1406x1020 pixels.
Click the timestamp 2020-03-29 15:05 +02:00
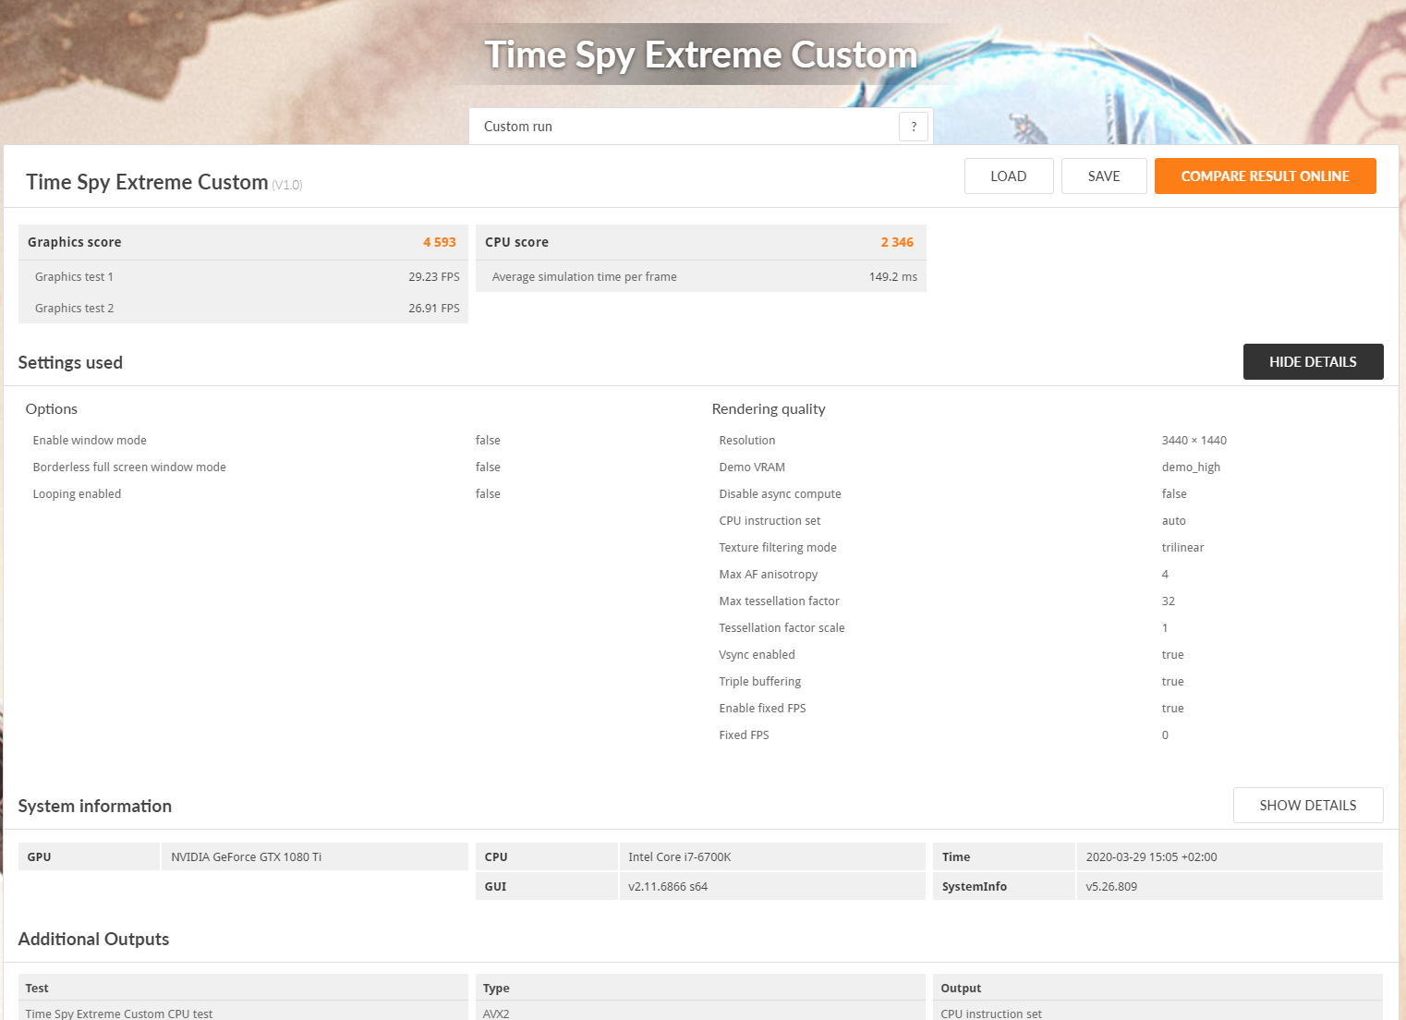pos(1151,857)
